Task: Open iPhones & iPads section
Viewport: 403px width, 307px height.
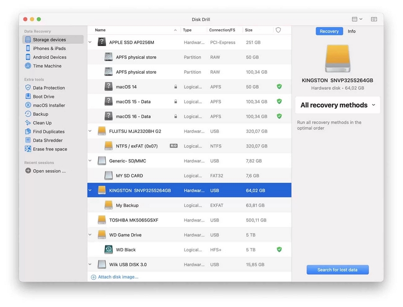Action: click(x=49, y=49)
